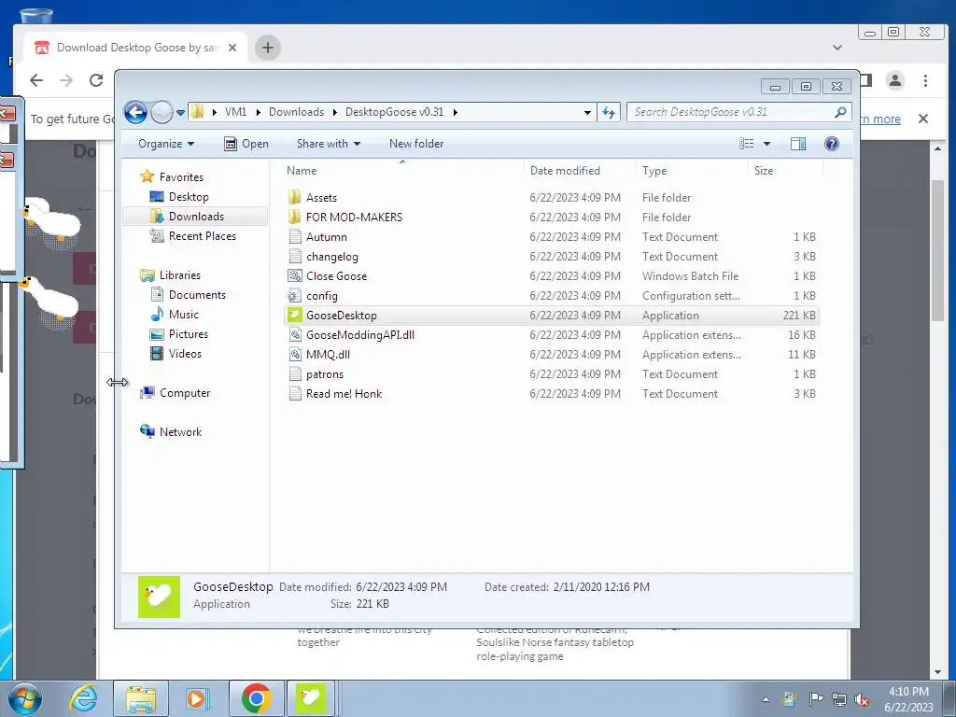Image resolution: width=956 pixels, height=717 pixels.
Task: Click Open in the Explorer toolbar
Action: [x=246, y=144]
